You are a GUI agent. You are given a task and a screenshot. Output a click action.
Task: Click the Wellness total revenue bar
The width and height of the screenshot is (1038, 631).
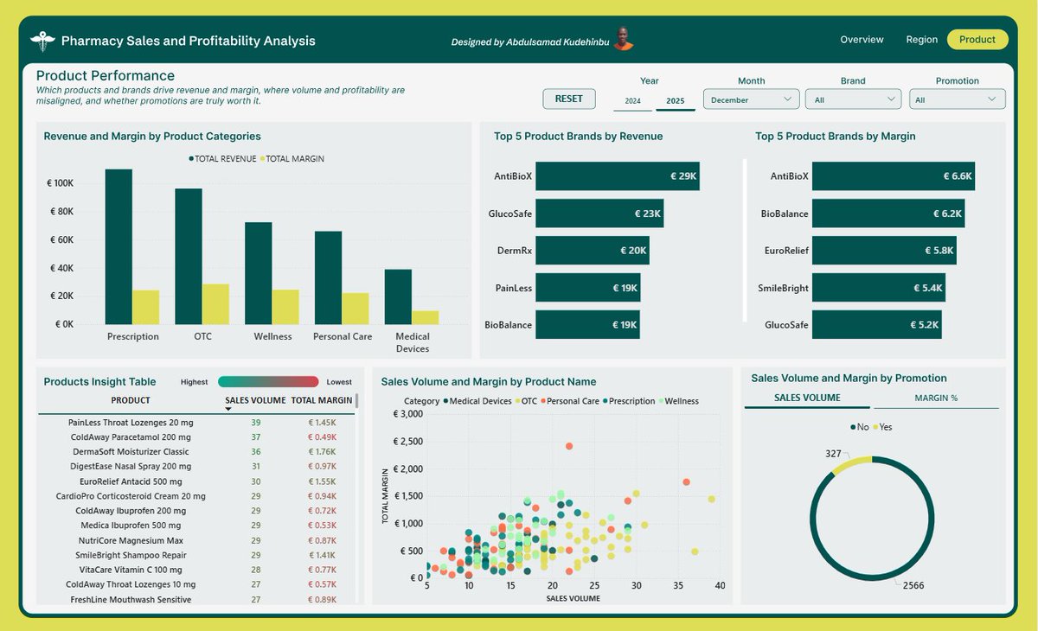[x=258, y=273]
